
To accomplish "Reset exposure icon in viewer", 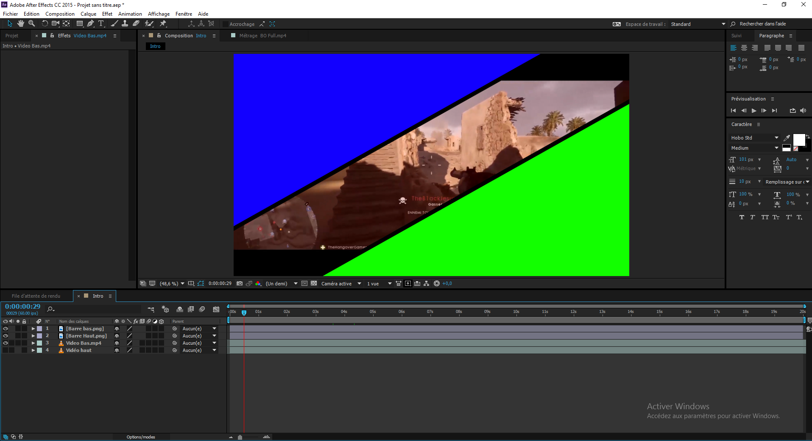I will pos(437,284).
